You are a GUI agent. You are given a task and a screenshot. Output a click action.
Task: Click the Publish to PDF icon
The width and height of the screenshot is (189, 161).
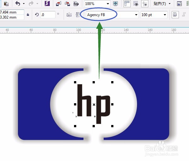click(x=76, y=4)
